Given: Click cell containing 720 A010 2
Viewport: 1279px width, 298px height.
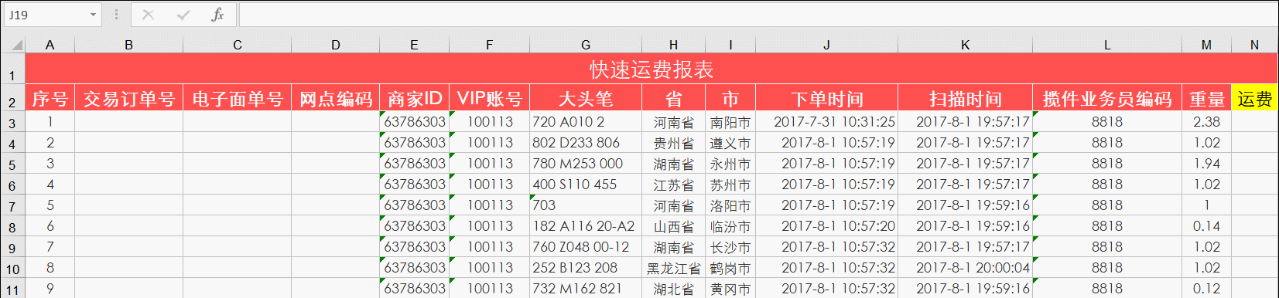Looking at the screenshot, I should (586, 122).
